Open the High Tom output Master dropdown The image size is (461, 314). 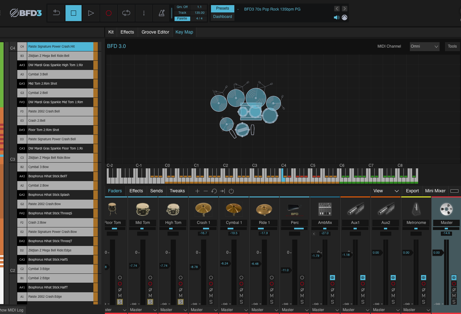173,310
